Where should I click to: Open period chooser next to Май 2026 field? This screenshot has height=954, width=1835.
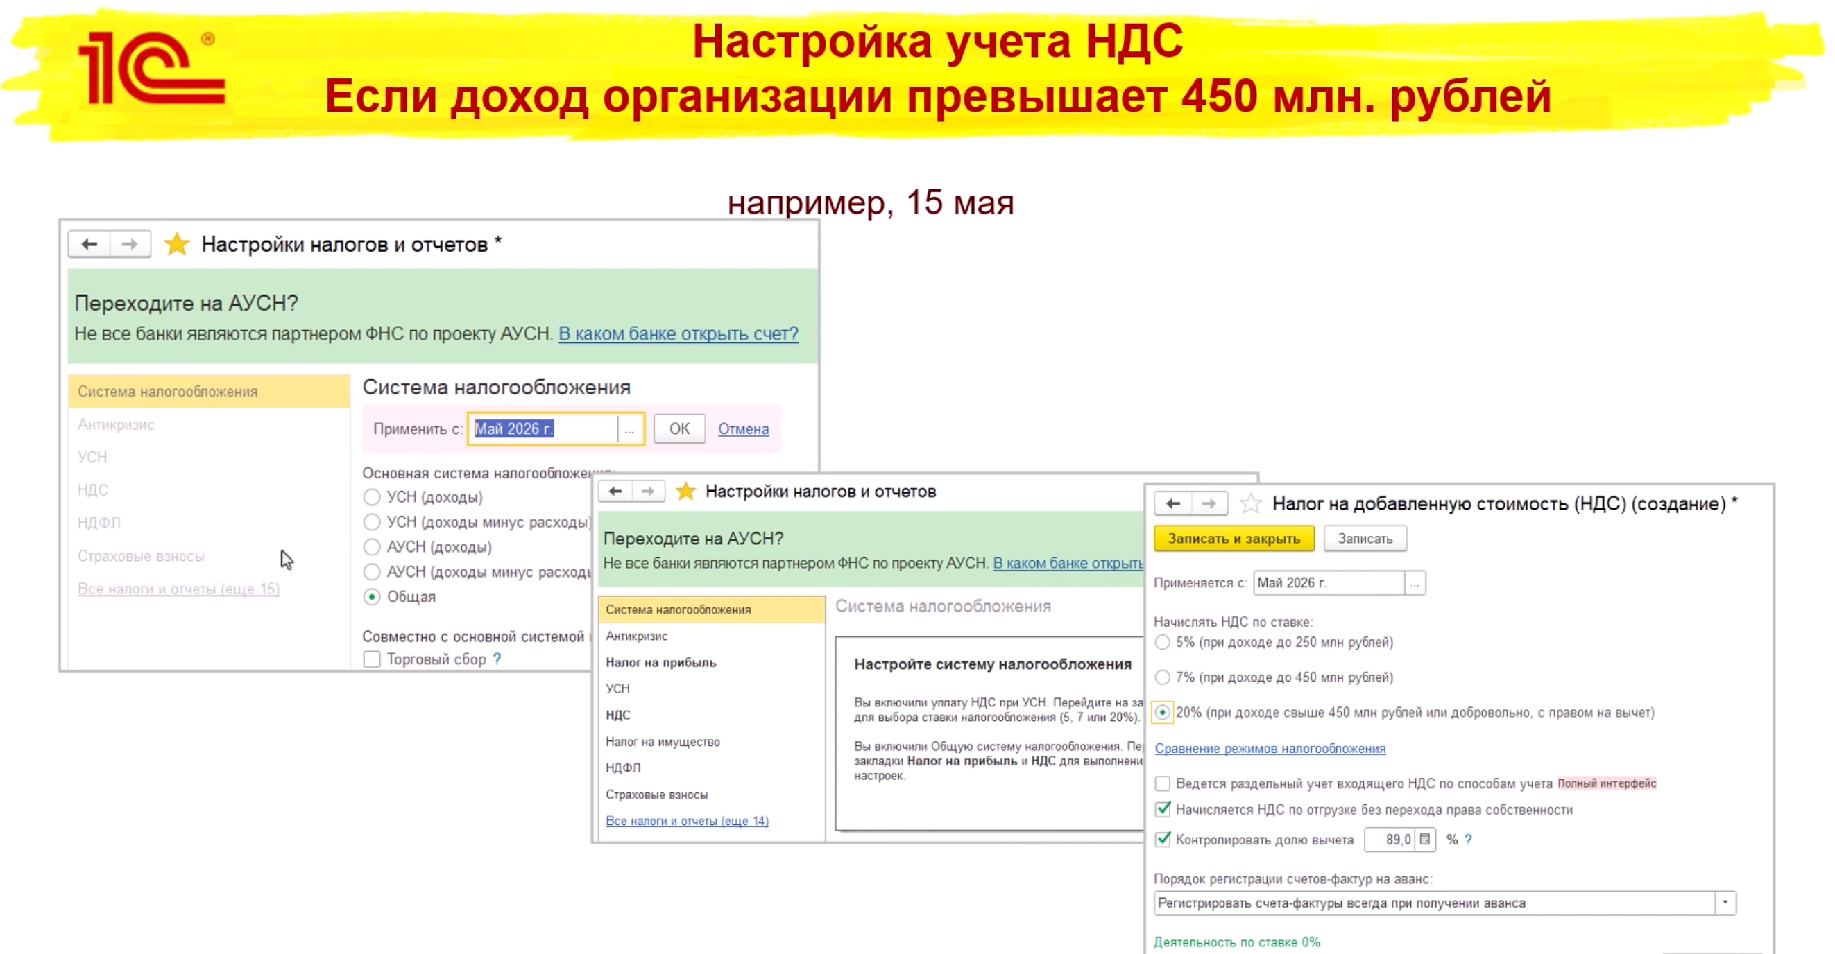click(x=629, y=429)
